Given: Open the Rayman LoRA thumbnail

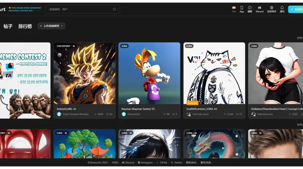Looking at the screenshot, I should (149, 73).
